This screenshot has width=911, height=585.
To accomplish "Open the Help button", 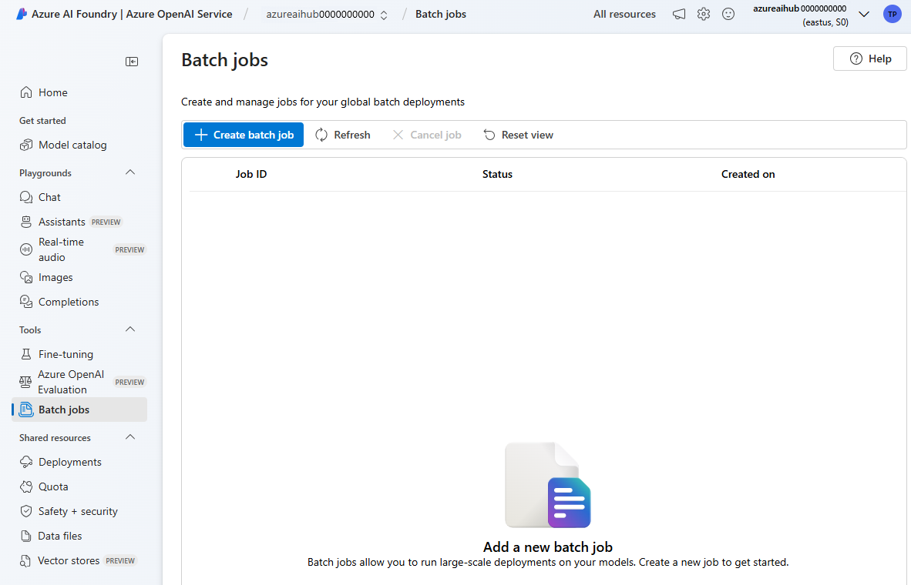I will click(869, 58).
